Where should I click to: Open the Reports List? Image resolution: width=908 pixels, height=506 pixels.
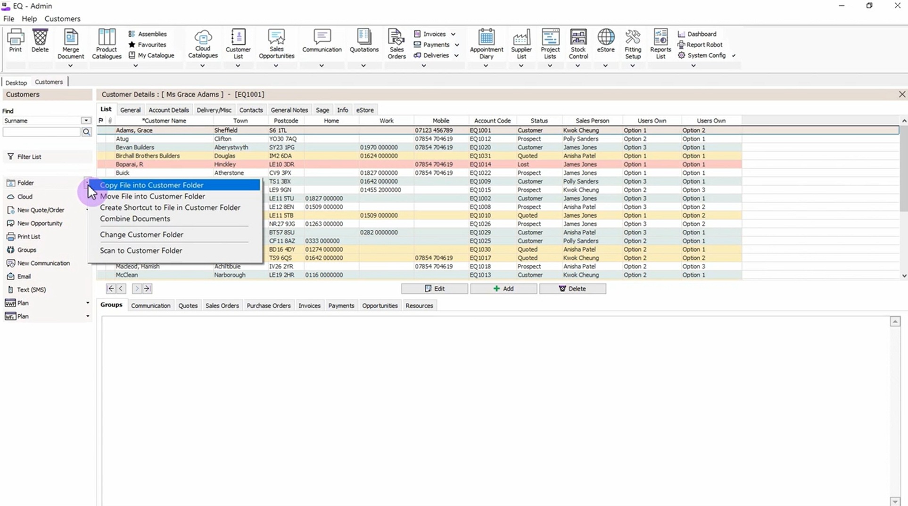pos(660,44)
